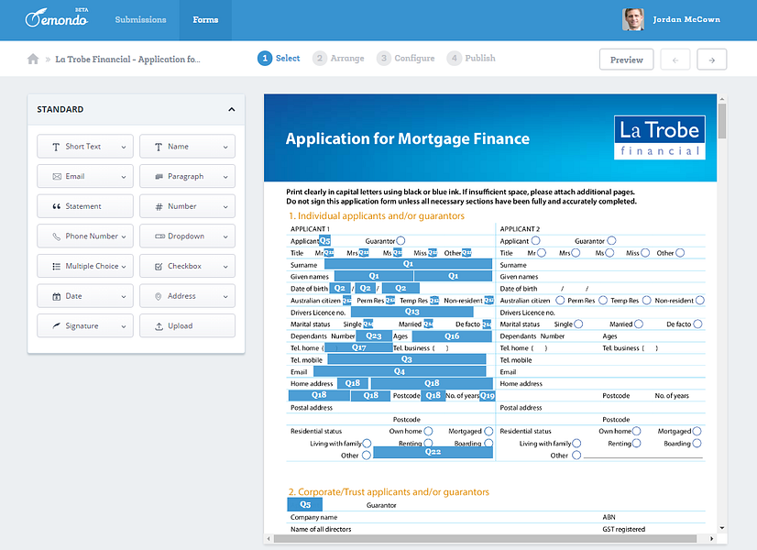Viewport: 757px width, 550px height.
Task: Add a Statement field label
Action: (x=83, y=206)
